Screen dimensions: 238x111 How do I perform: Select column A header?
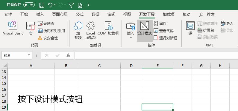click(x=31, y=65)
